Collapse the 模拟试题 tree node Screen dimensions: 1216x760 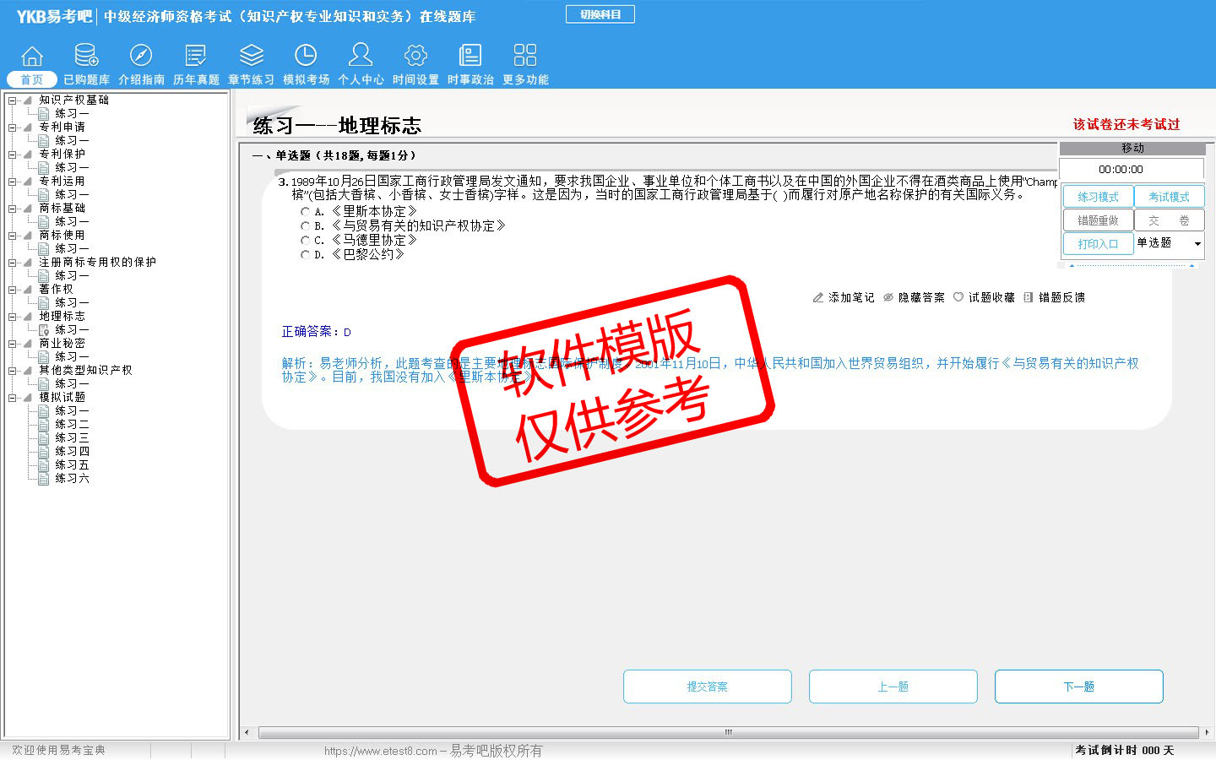(x=13, y=398)
